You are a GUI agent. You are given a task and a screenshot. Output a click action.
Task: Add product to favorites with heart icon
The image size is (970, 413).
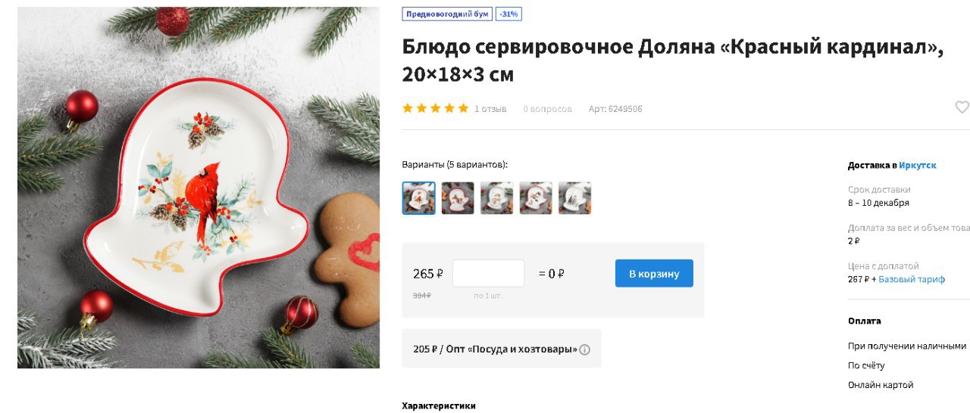(x=962, y=107)
